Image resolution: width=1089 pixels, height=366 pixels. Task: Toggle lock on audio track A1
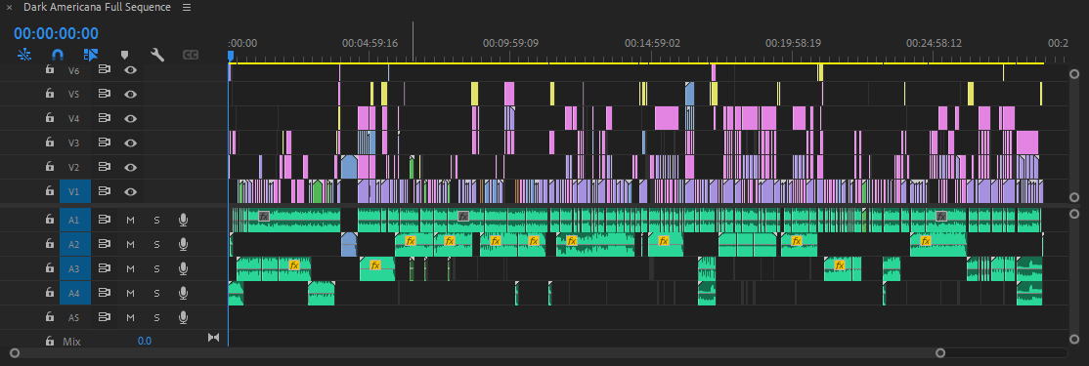coord(49,219)
